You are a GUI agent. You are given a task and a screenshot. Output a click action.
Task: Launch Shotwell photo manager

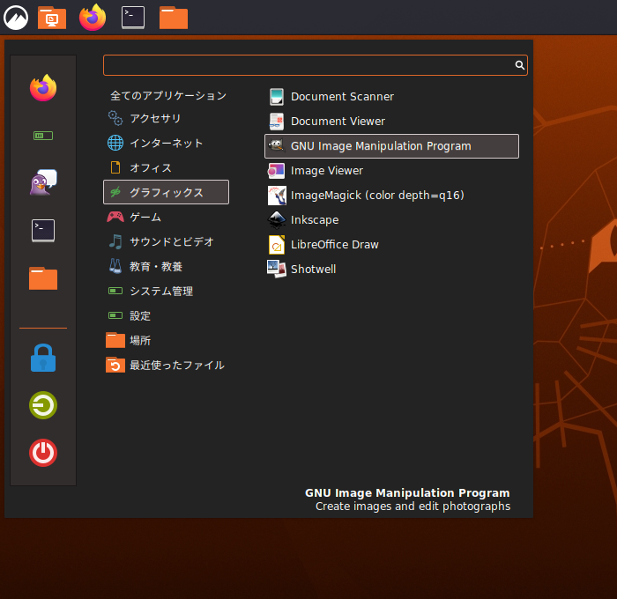391,270
